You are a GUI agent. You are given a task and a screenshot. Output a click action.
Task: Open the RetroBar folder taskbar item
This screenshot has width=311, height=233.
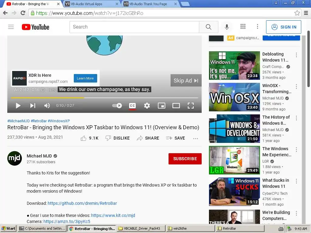240,228
